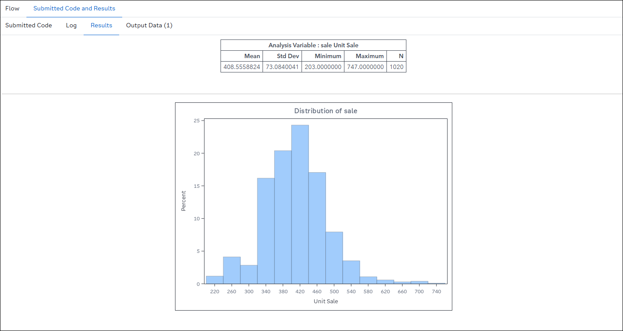Click the histogram bar at 380
The height and width of the screenshot is (331, 623).
coord(283,217)
